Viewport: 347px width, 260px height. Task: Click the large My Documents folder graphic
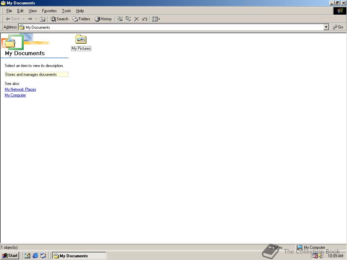pos(10,42)
